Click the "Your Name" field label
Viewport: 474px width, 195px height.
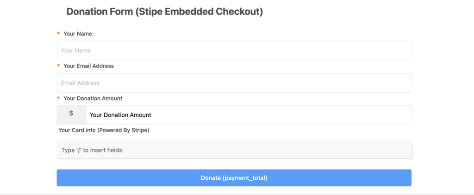tap(78, 34)
